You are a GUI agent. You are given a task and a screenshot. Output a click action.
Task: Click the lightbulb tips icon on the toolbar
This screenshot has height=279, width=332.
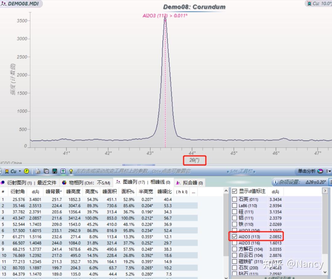71,171
